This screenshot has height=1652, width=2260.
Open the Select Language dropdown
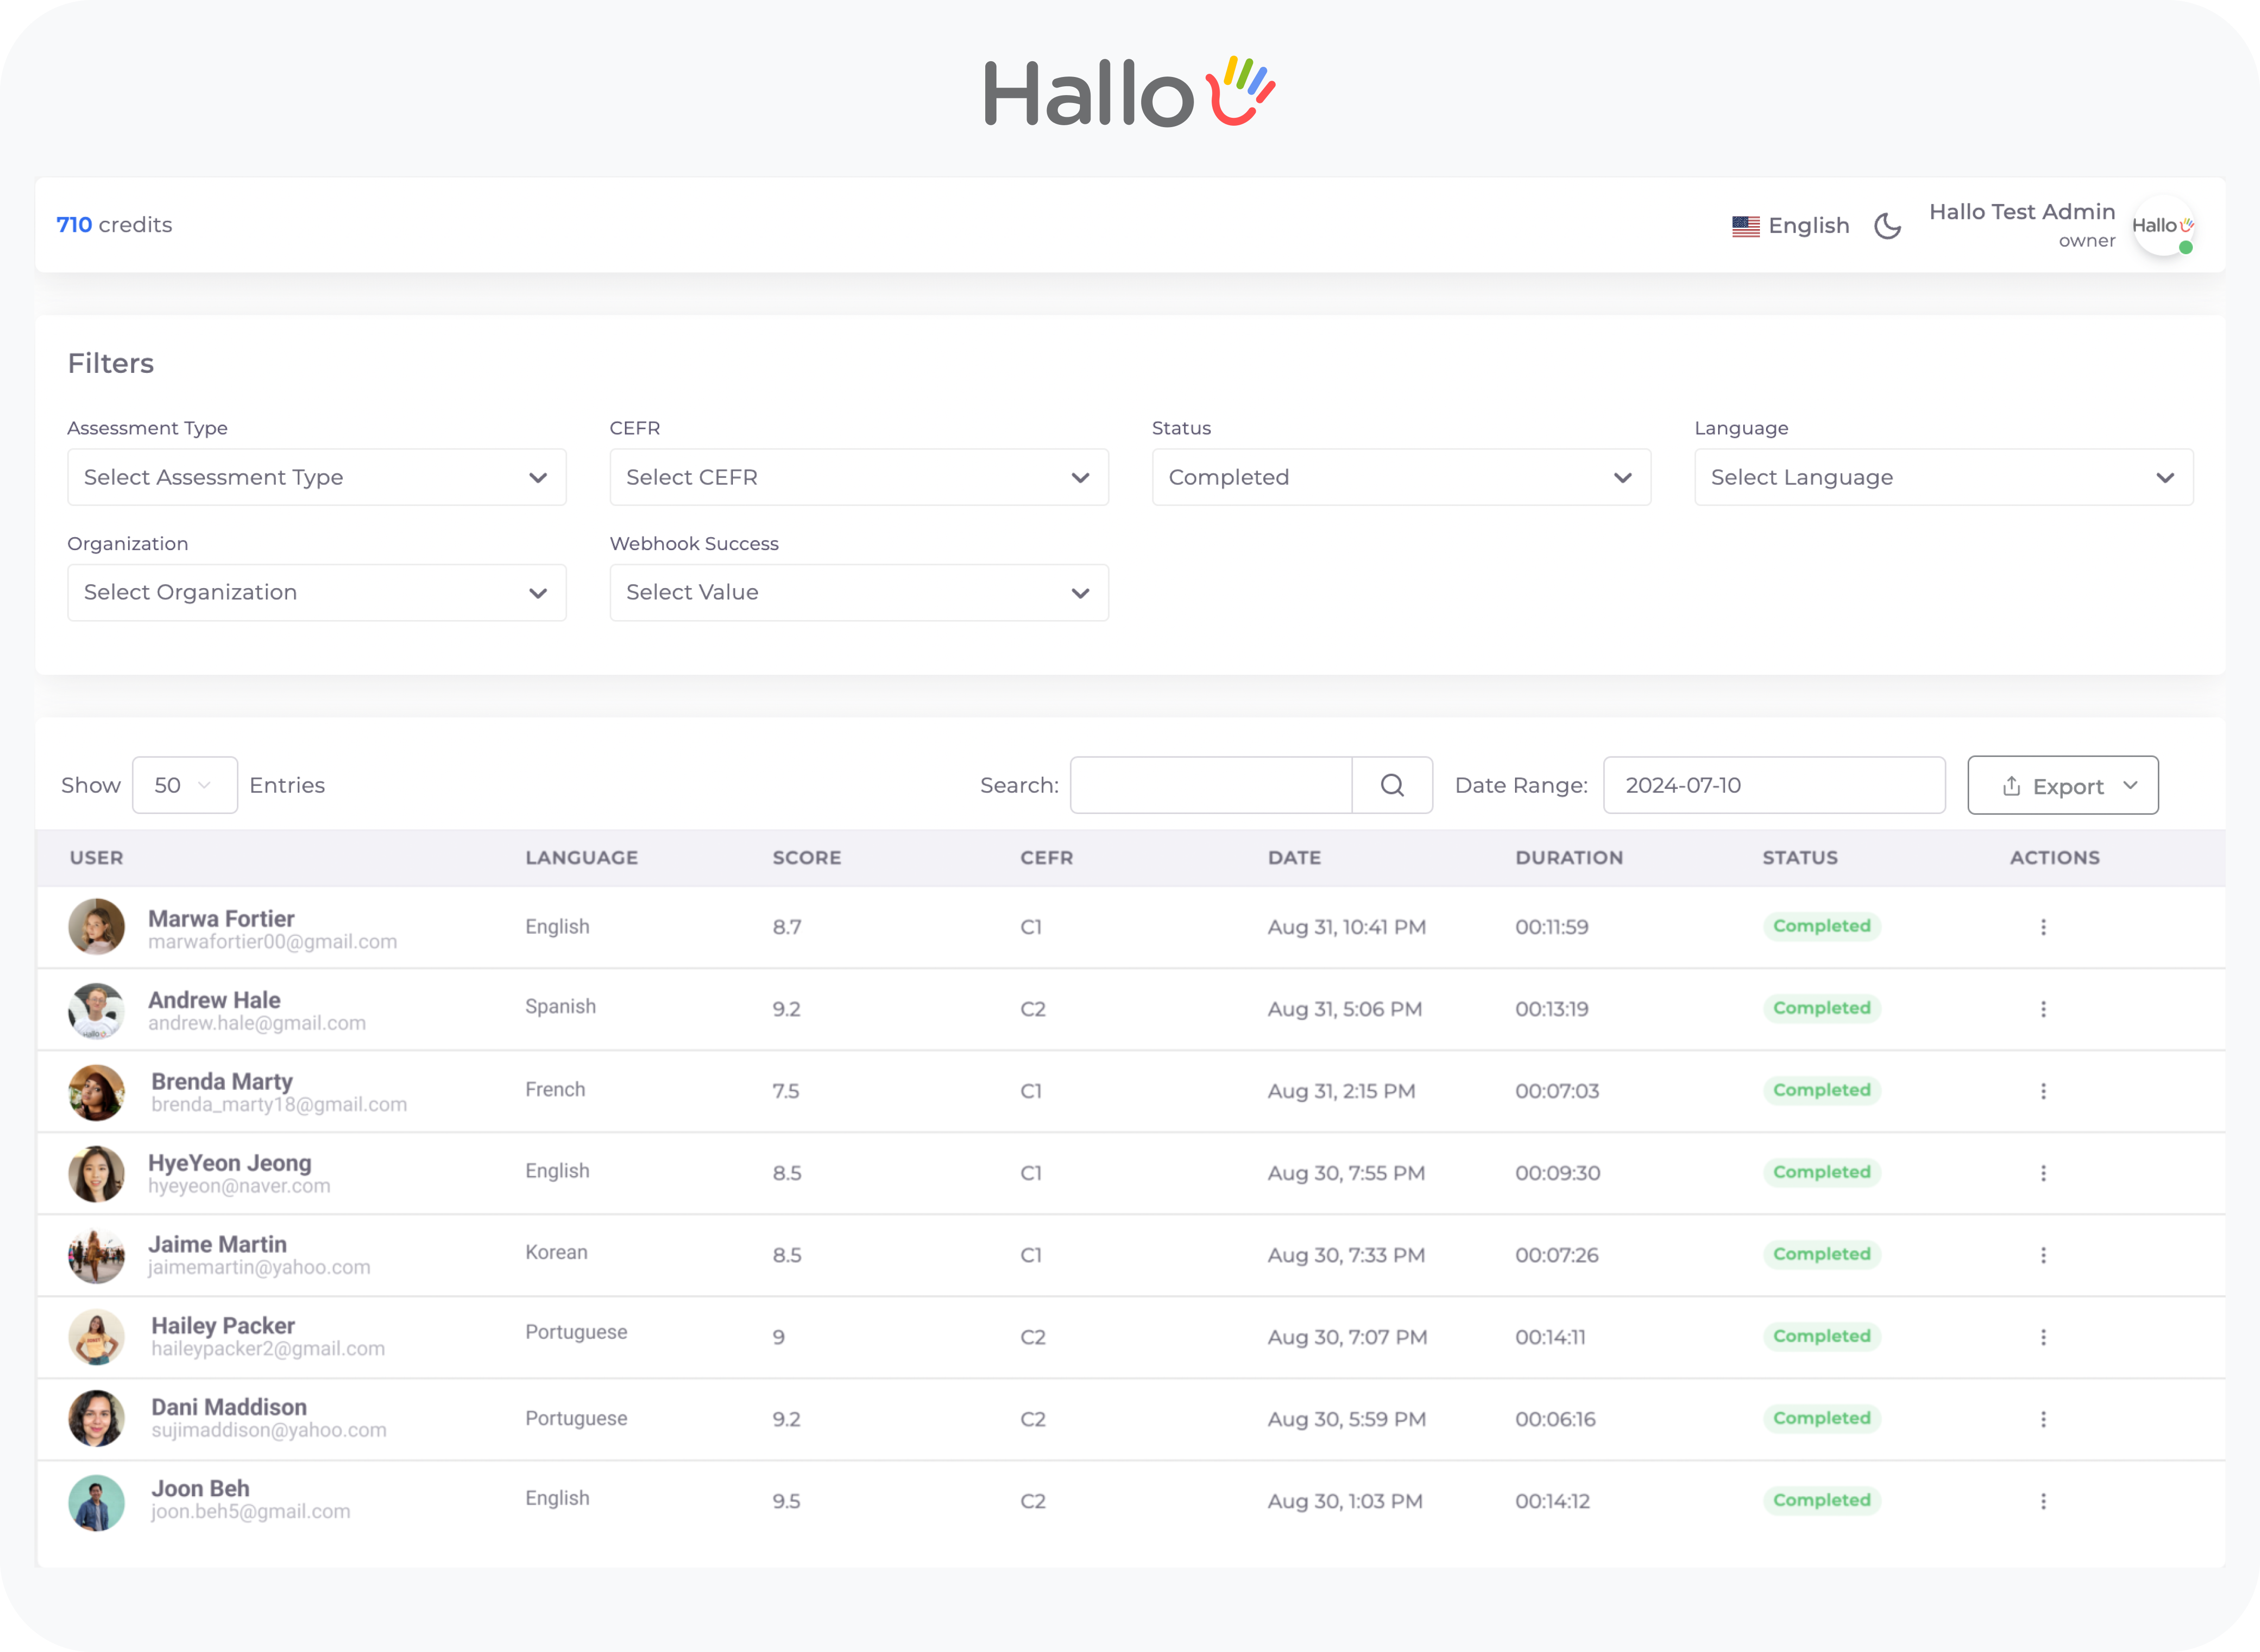(1943, 477)
